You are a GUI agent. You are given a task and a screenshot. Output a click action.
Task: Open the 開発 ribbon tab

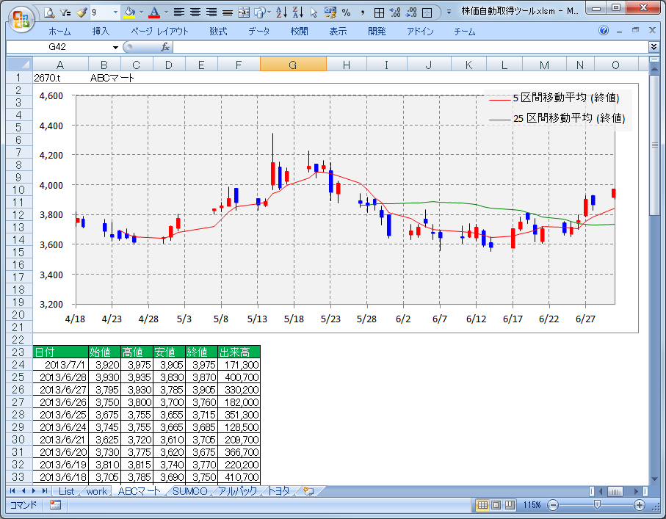(x=377, y=32)
